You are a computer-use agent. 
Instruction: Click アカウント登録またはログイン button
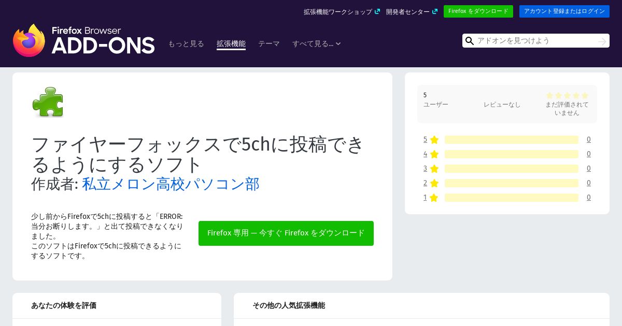tap(564, 11)
